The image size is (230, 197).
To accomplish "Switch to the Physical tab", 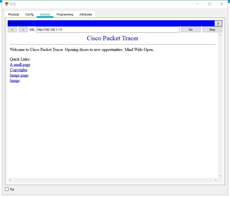I will [x=14, y=14].
